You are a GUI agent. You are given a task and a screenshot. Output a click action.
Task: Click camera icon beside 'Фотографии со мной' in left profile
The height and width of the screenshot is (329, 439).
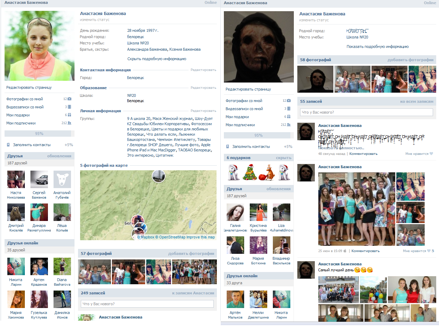pos(69,99)
